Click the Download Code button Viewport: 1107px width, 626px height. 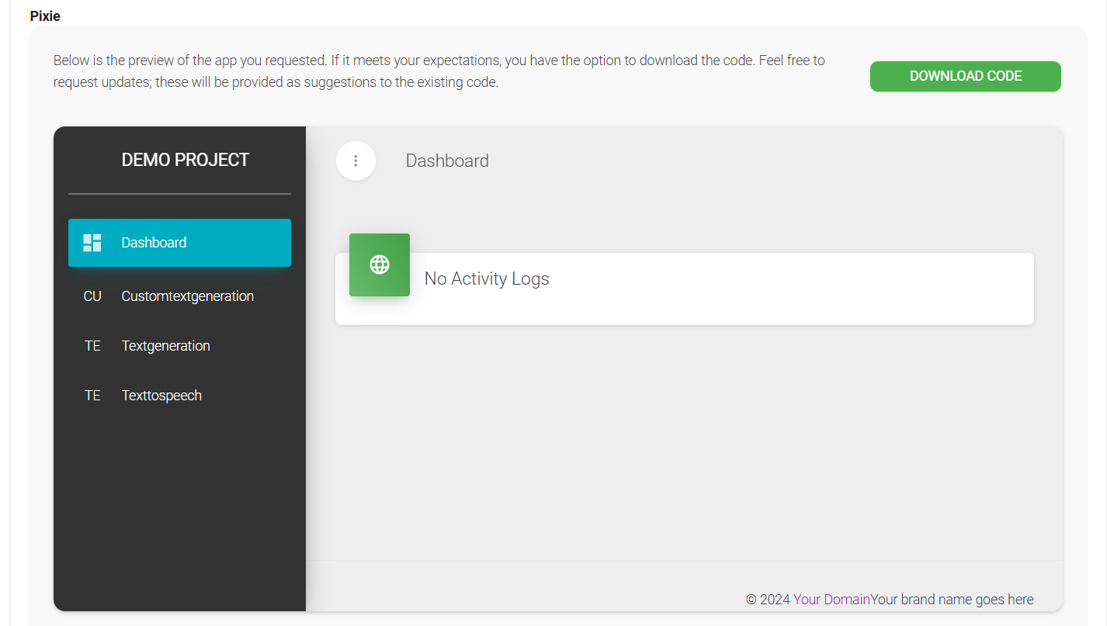(x=966, y=76)
